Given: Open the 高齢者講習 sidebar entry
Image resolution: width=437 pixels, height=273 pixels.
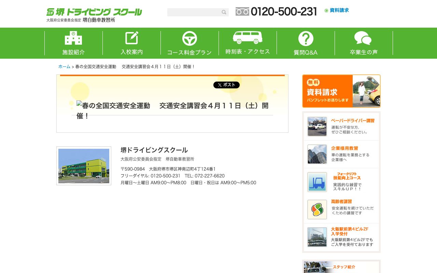Looking at the screenshot, I should tap(341, 209).
